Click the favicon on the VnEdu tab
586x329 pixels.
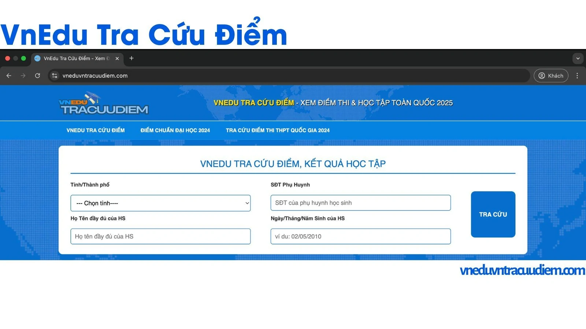click(x=37, y=58)
